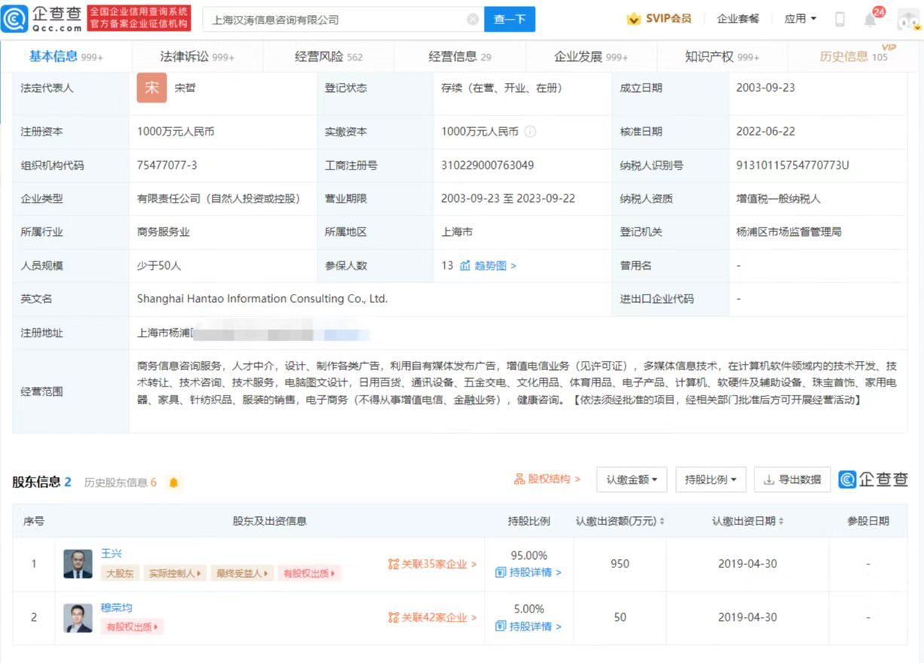The width and height of the screenshot is (924, 663).
Task: Select the 股东信息 section tab
Action: 41,482
